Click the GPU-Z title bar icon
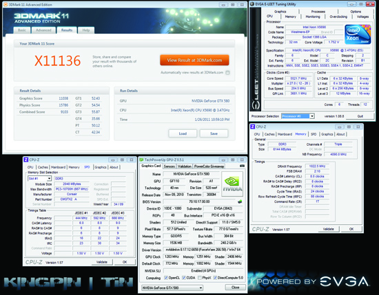 pyautogui.click(x=141, y=160)
